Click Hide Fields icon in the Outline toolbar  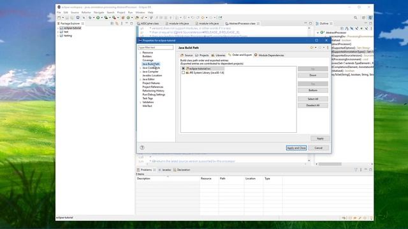pos(352,28)
